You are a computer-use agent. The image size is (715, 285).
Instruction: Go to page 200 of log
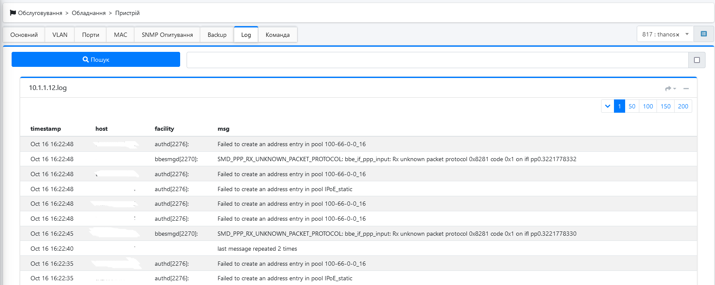pos(683,106)
